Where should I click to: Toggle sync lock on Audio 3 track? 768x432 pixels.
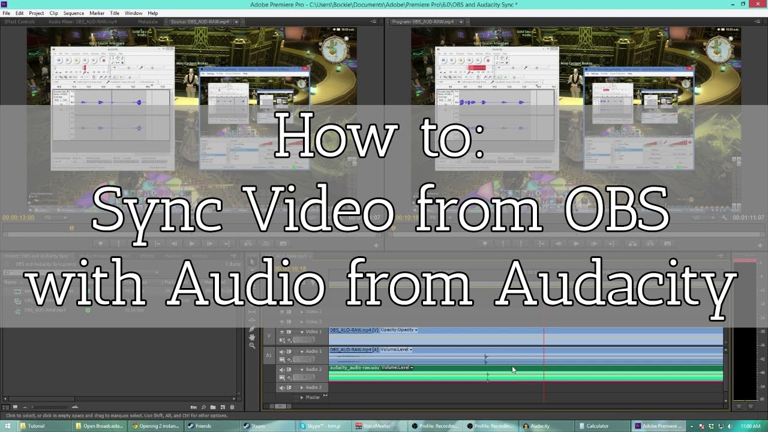289,388
